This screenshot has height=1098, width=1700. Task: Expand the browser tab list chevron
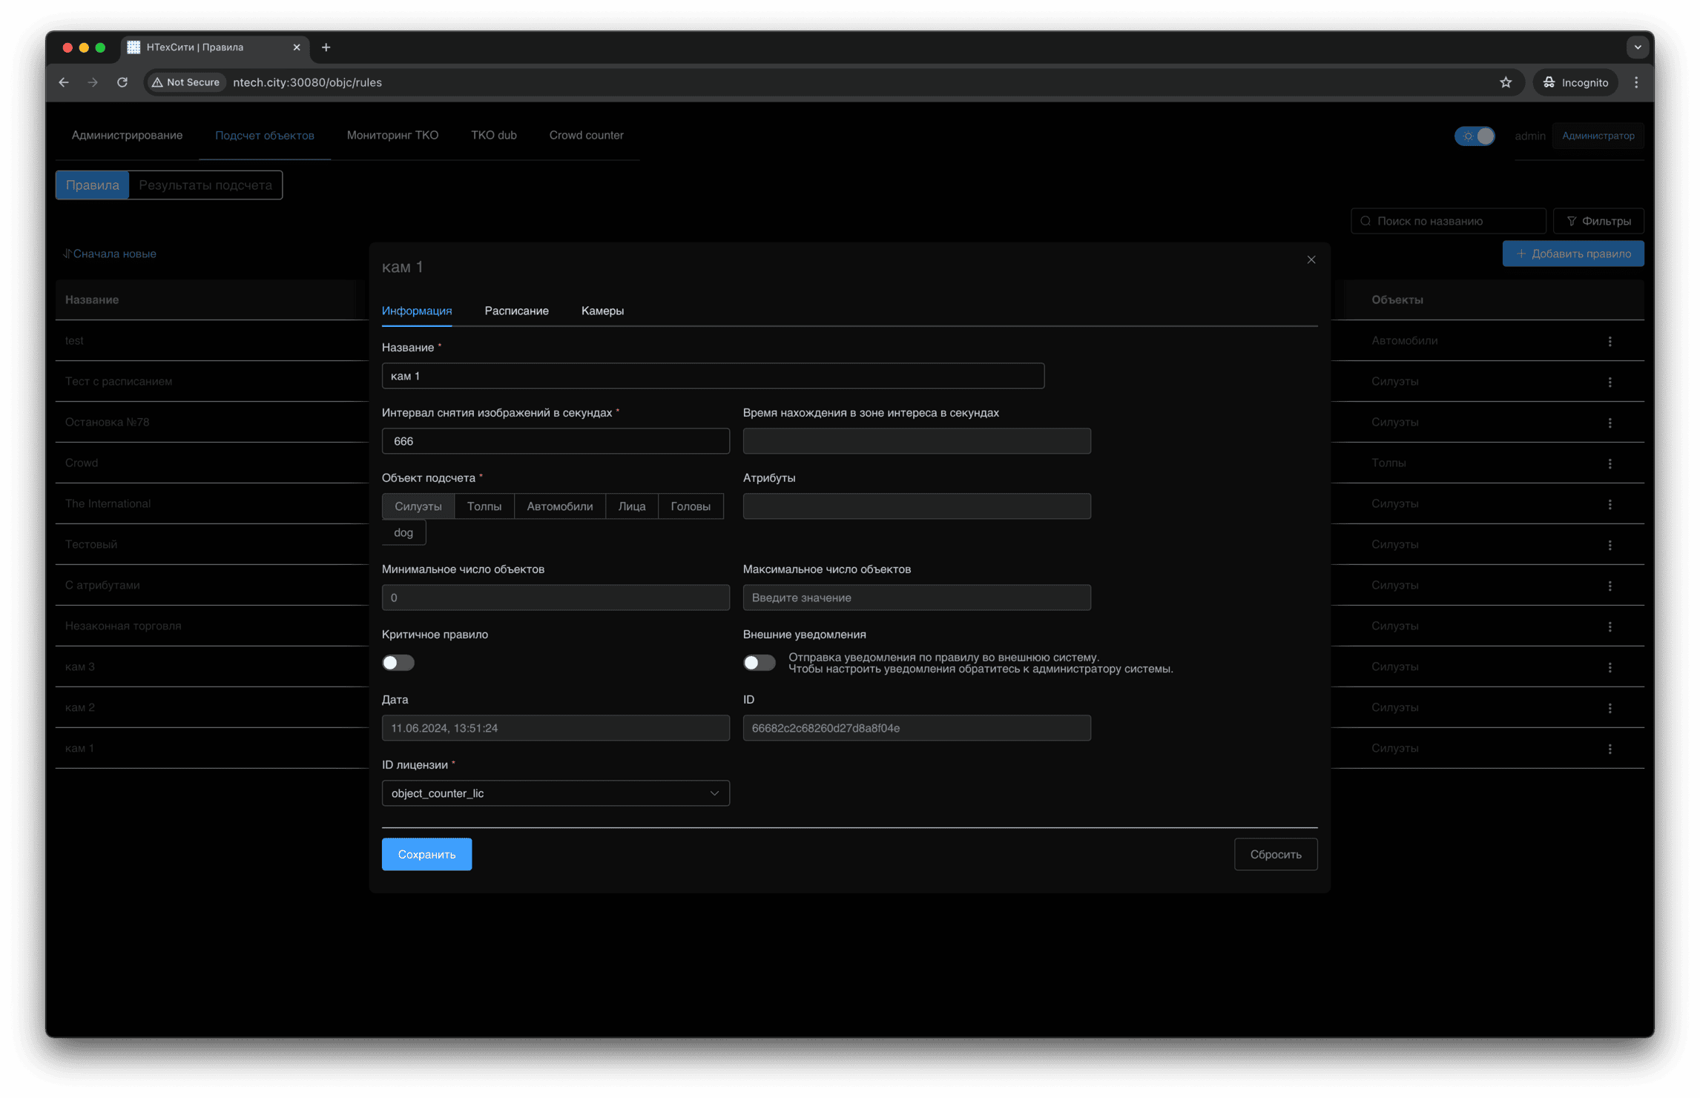(x=1637, y=47)
